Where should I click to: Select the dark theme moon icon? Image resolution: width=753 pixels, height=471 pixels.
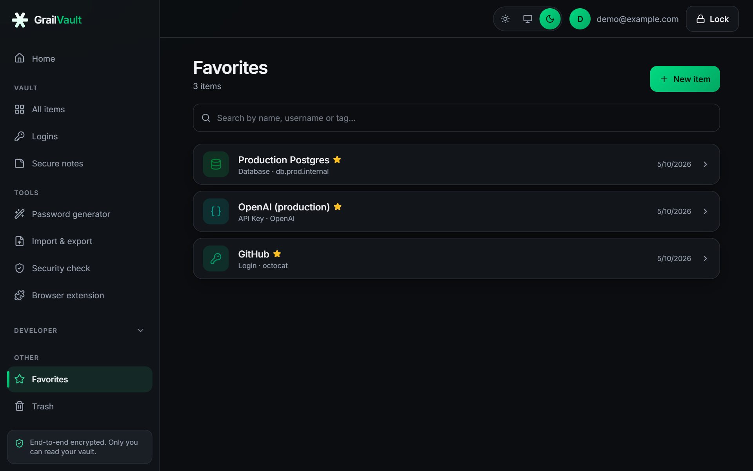pyautogui.click(x=550, y=19)
